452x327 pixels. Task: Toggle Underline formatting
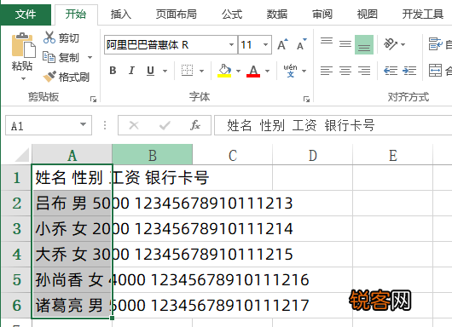point(150,71)
